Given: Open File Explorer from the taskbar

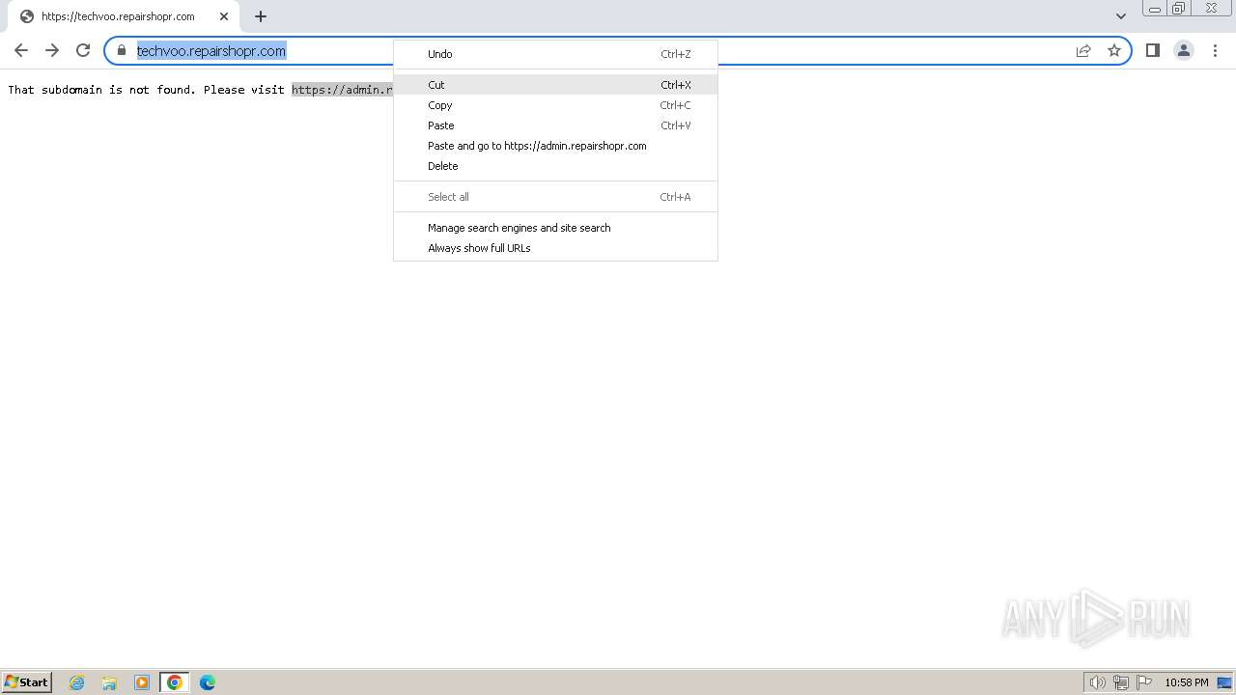Looking at the screenshot, I should (109, 682).
